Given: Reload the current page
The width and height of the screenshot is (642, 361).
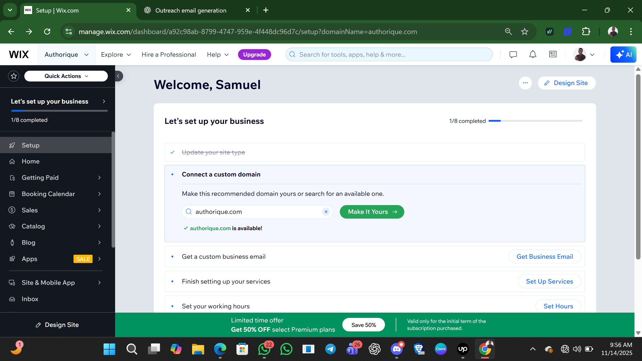Looking at the screenshot, I should pyautogui.click(x=47, y=32).
